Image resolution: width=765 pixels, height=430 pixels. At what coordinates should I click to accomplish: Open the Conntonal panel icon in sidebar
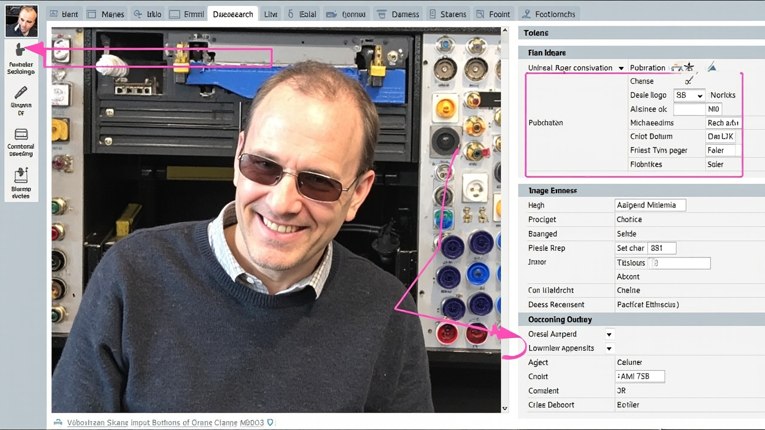pos(21,134)
